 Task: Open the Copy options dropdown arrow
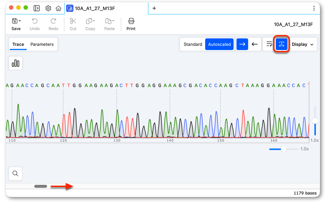94,20
